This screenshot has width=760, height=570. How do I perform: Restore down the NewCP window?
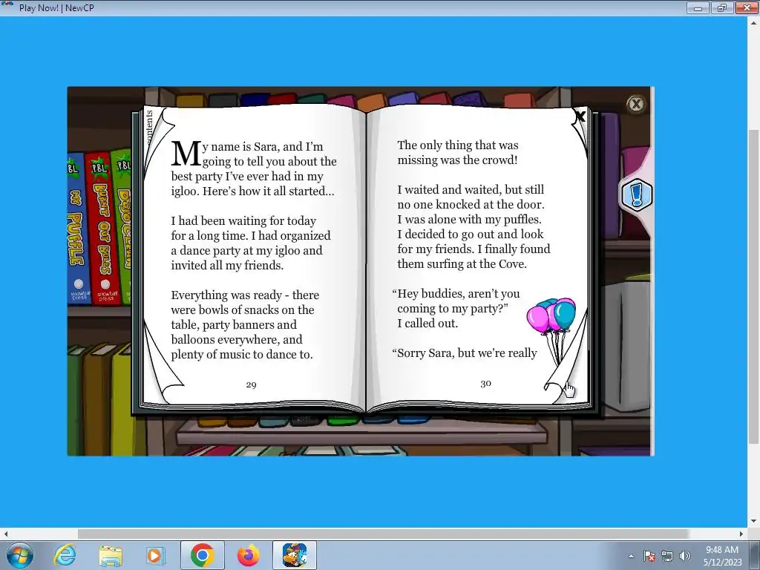click(x=721, y=7)
